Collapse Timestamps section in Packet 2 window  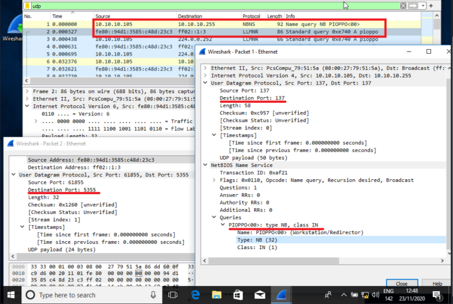pos(22,227)
